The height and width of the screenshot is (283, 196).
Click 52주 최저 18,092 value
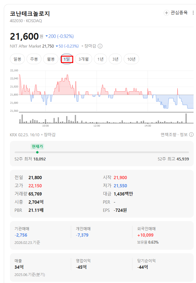pos(40,159)
